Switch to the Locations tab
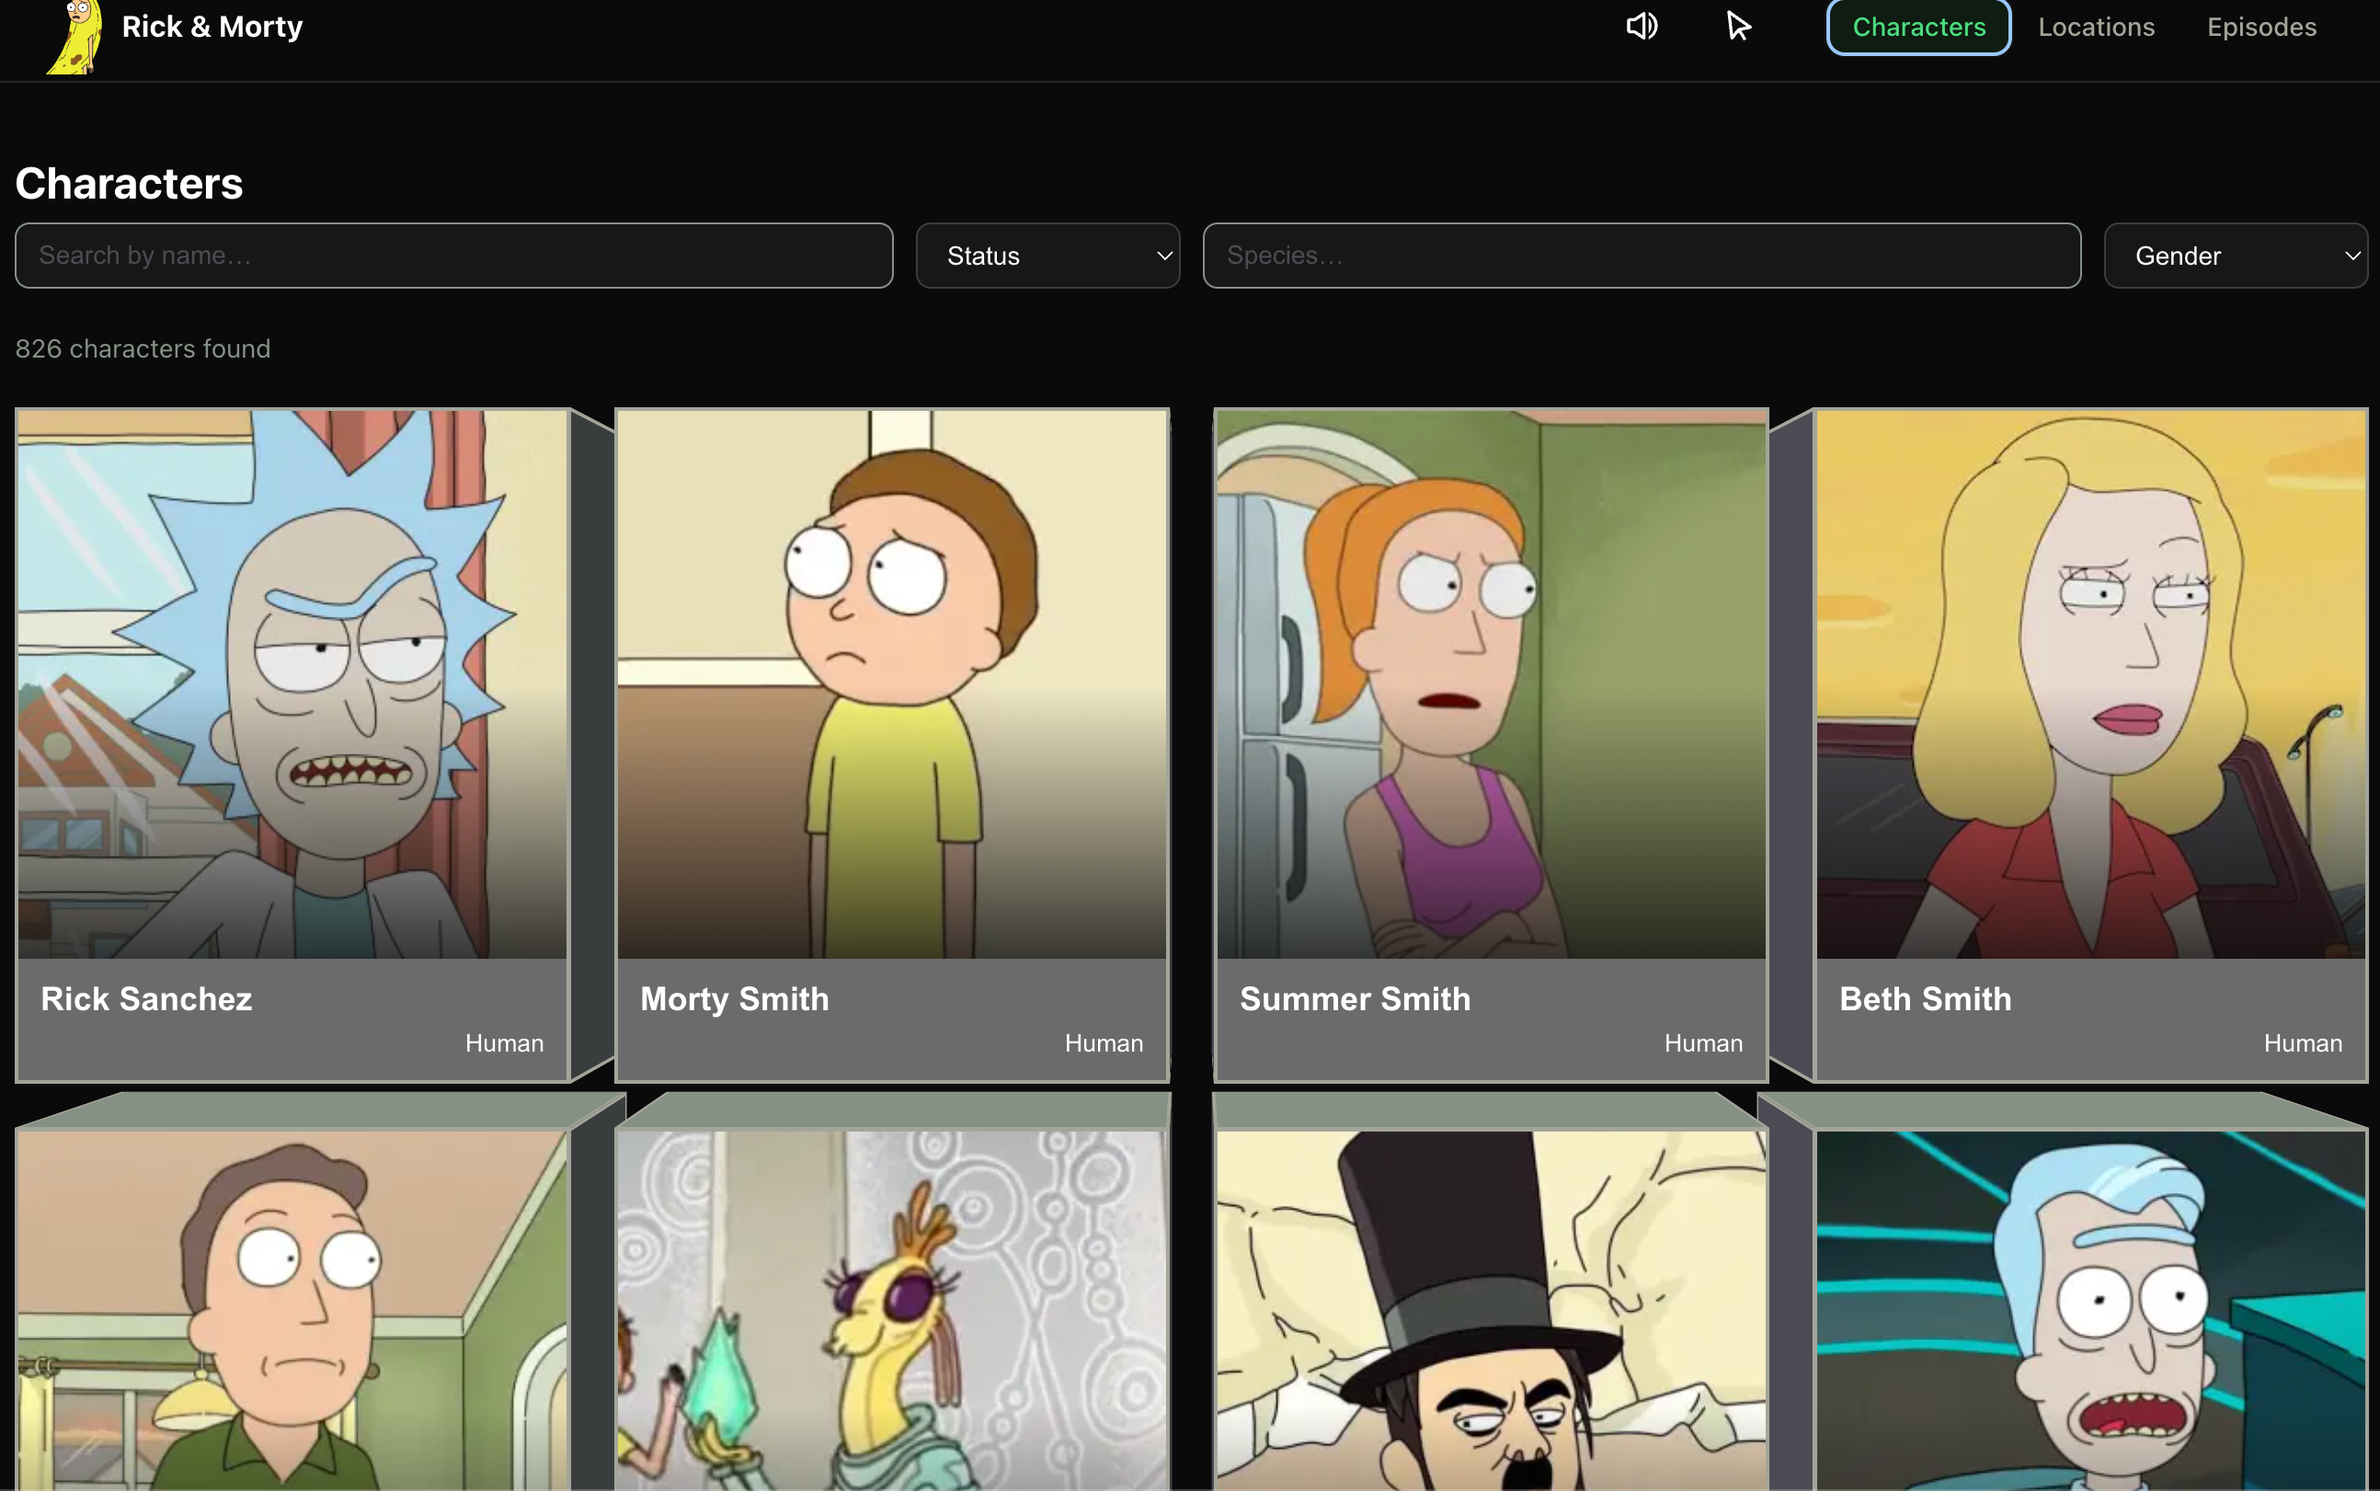This screenshot has width=2380, height=1491. (x=2096, y=28)
